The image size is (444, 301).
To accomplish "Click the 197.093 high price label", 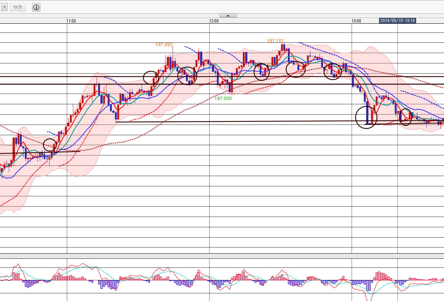I will [x=164, y=45].
